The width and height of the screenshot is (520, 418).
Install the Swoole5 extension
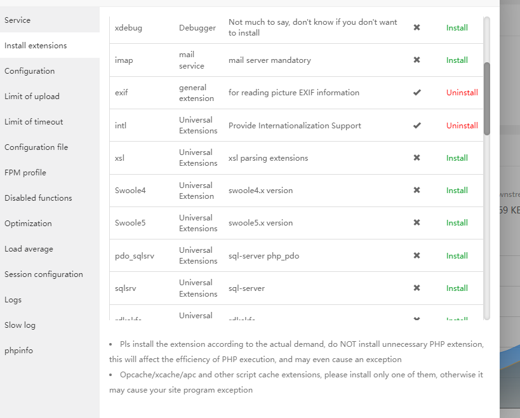457,222
